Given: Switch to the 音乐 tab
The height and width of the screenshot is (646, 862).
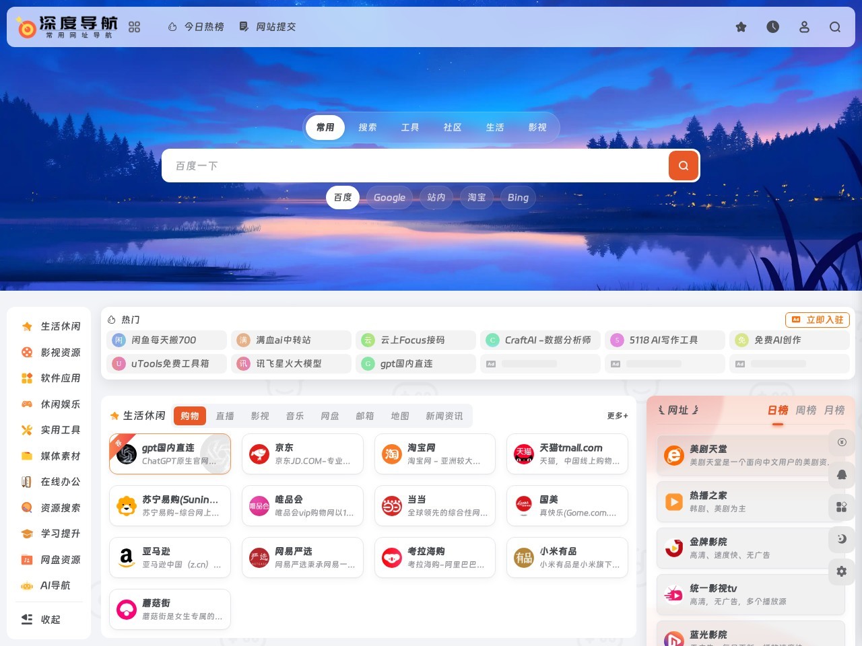Looking at the screenshot, I should pyautogui.click(x=295, y=416).
